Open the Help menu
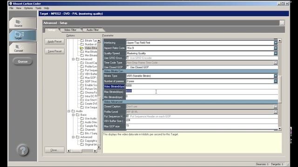This screenshot has height=167, width=298. point(47,8)
